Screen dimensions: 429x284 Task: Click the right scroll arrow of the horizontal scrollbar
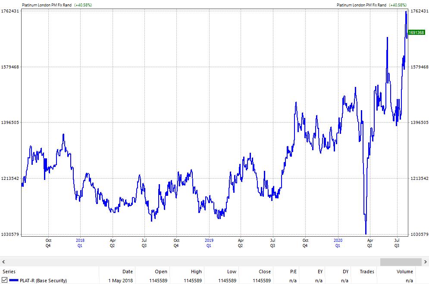pyautogui.click(x=425, y=262)
